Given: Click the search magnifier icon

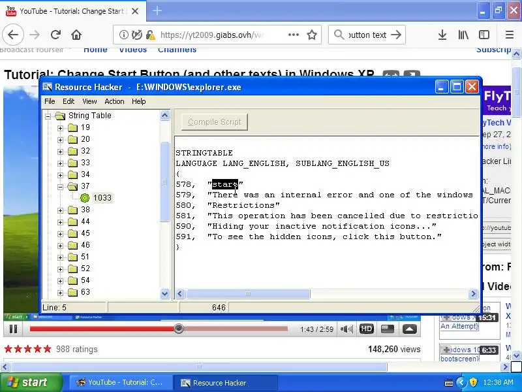Looking at the screenshot, I should (x=339, y=35).
